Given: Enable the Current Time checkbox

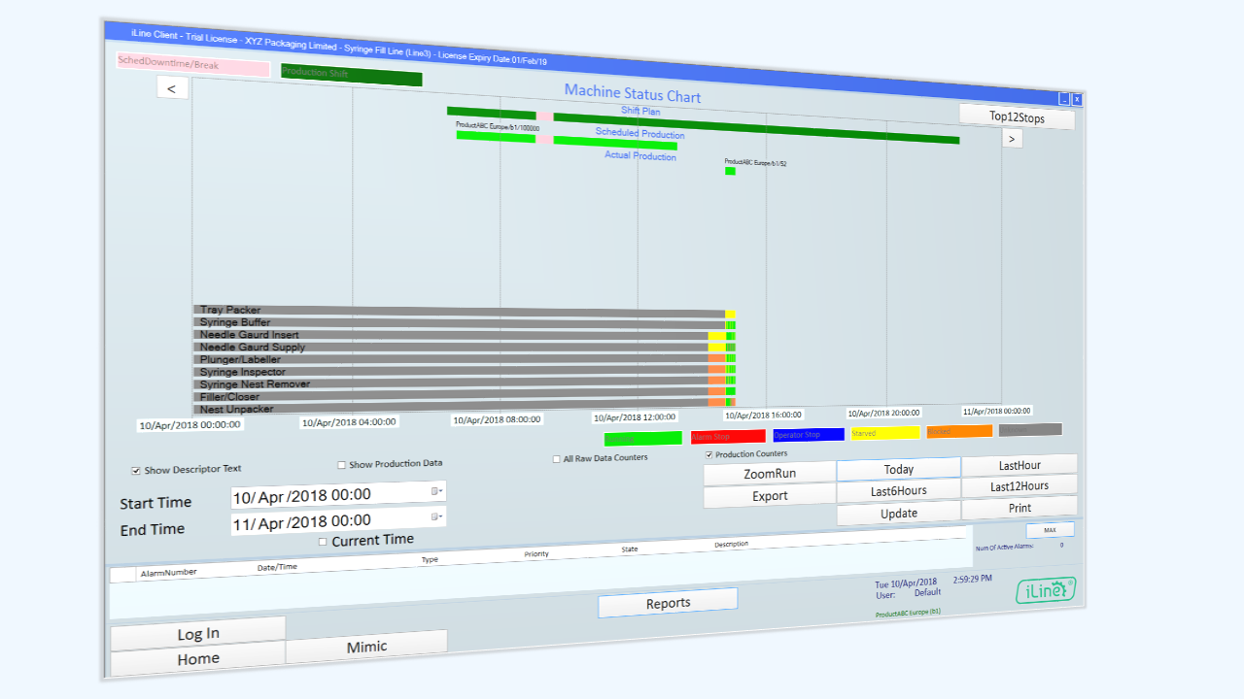Looking at the screenshot, I should [323, 540].
